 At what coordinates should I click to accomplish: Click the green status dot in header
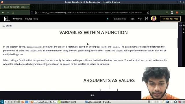click(x=108, y=19)
